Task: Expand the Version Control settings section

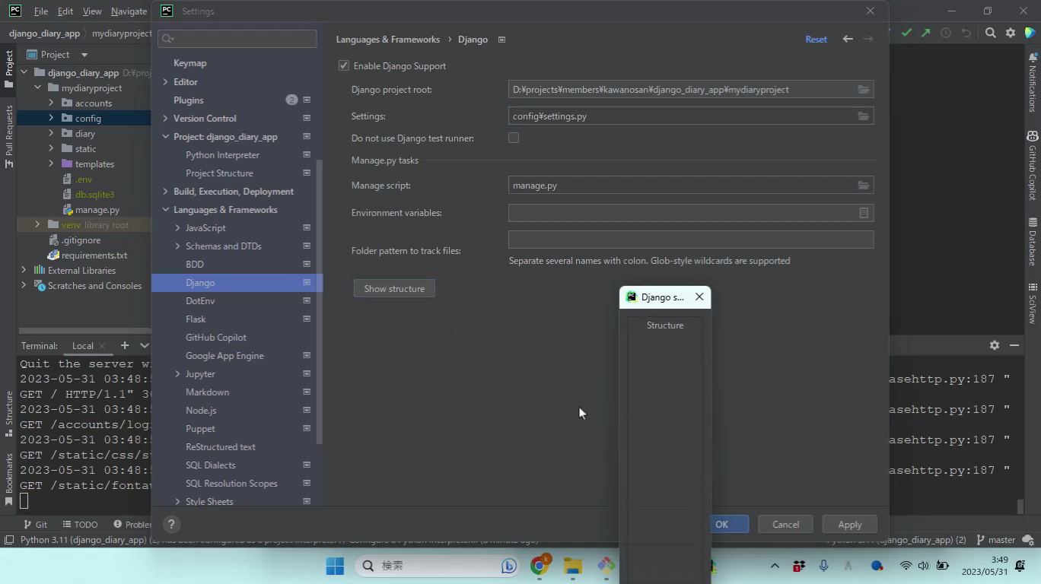Action: (166, 119)
